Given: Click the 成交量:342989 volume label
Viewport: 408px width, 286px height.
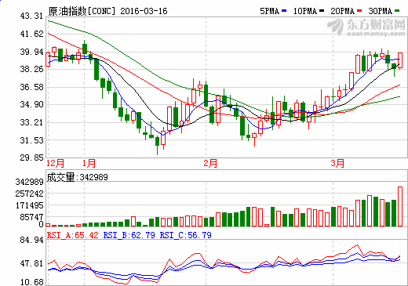Looking at the screenshot, I should coord(77,177).
